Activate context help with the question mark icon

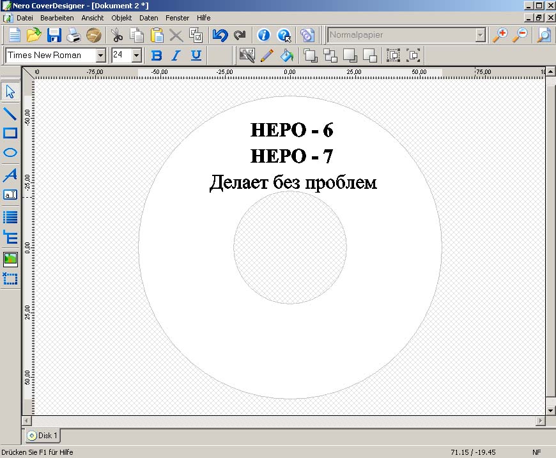coord(284,35)
